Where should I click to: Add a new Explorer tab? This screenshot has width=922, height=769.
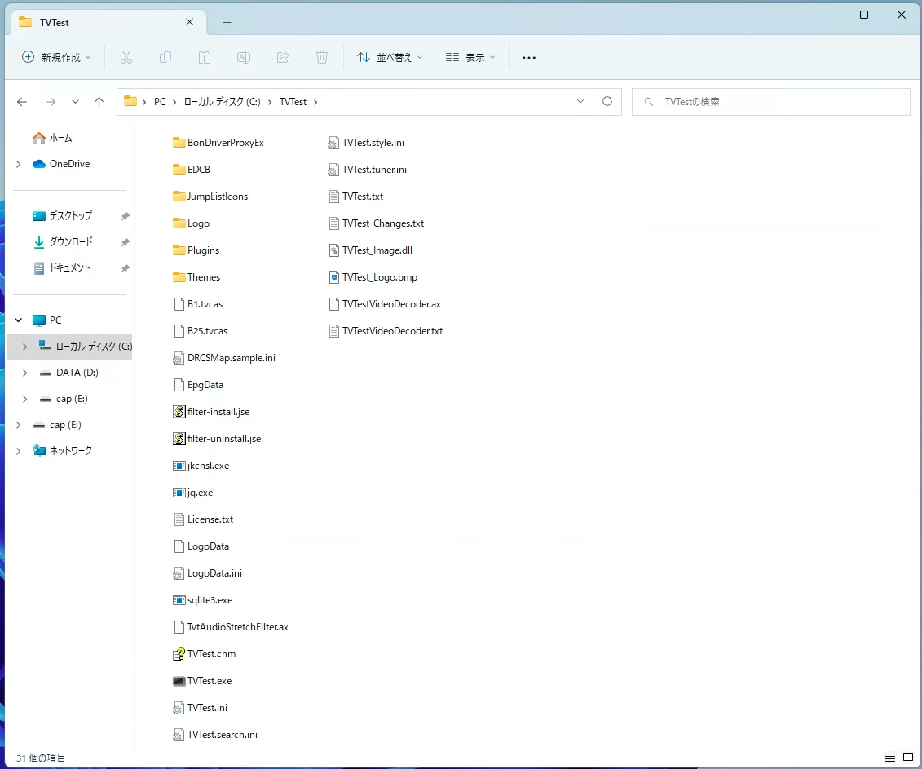click(227, 22)
